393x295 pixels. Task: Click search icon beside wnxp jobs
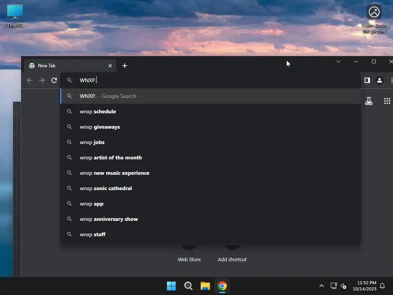(x=69, y=142)
